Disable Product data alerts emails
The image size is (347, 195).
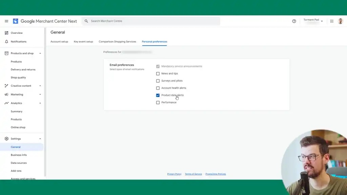pos(158,95)
